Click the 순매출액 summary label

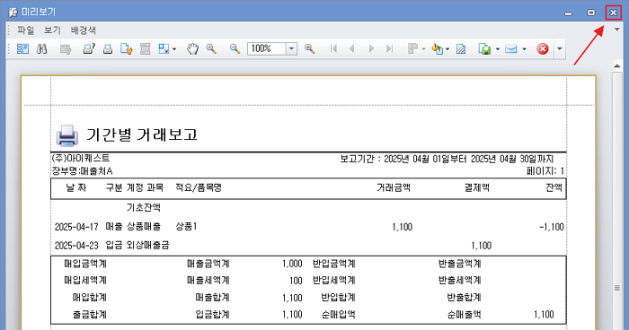click(x=465, y=315)
